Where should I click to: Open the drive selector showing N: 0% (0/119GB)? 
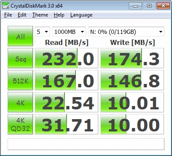[x=126, y=32]
